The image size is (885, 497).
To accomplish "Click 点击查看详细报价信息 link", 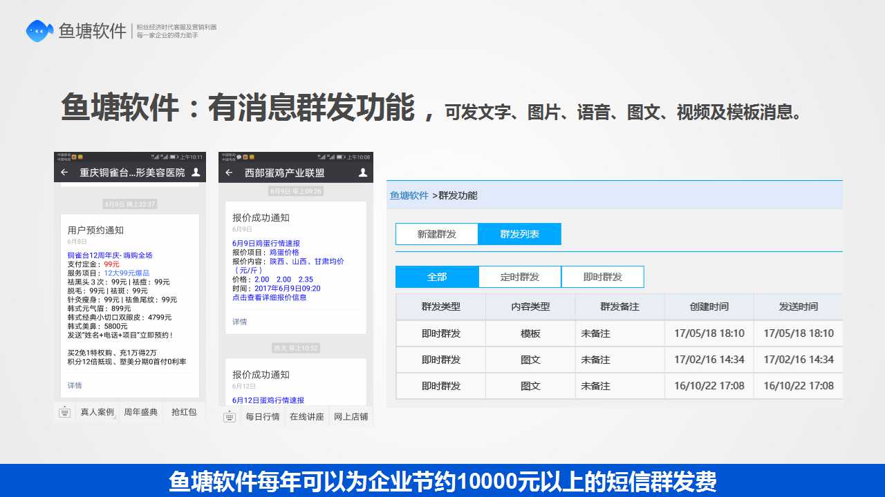I will (270, 298).
